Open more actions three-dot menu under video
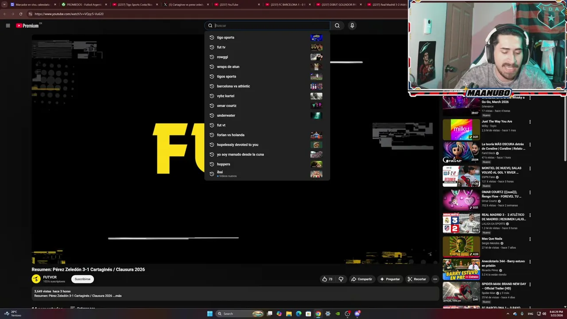The width and height of the screenshot is (567, 319). click(435, 279)
